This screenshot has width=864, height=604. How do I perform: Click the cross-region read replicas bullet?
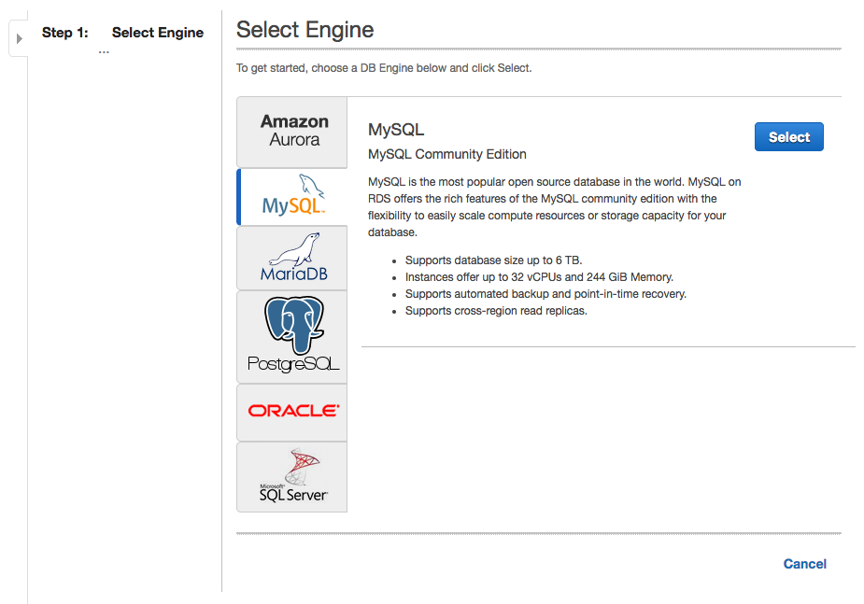click(x=496, y=311)
